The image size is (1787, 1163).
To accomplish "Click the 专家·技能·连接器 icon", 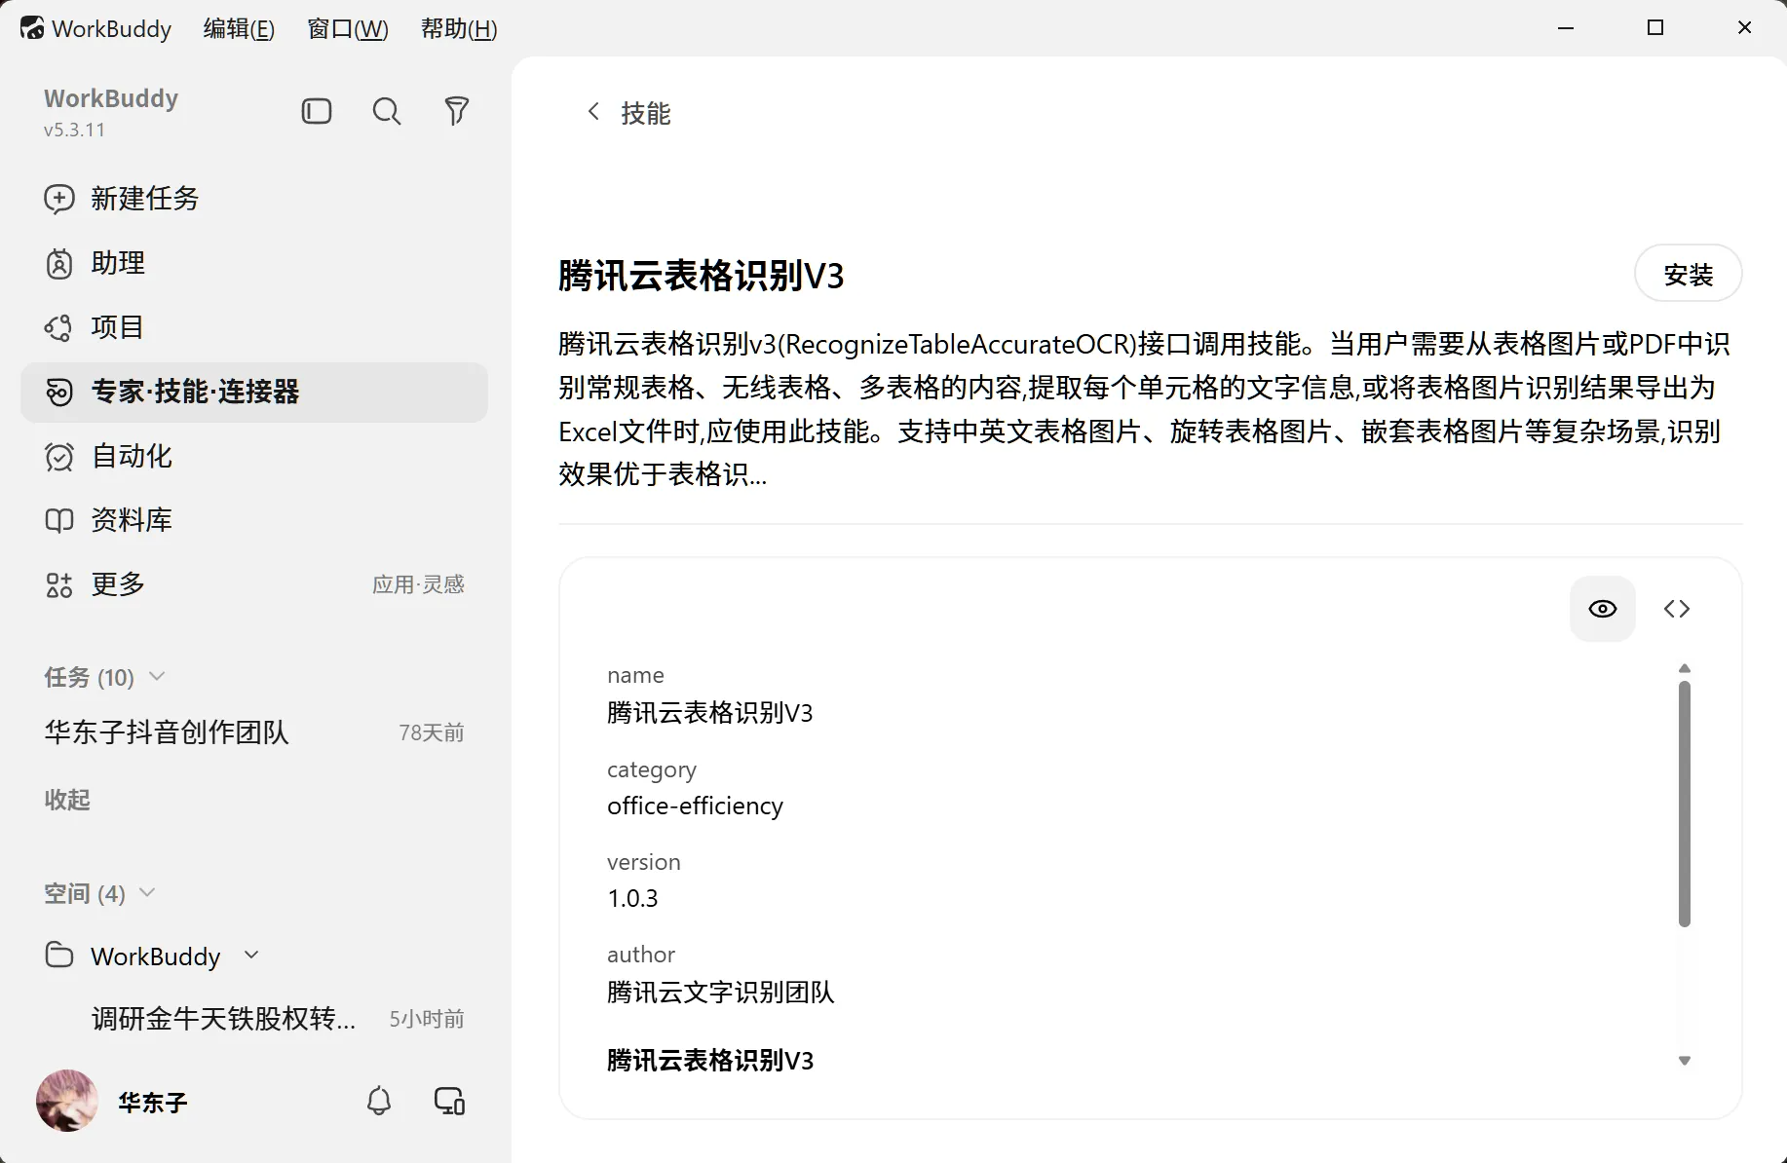I will tap(59, 392).
